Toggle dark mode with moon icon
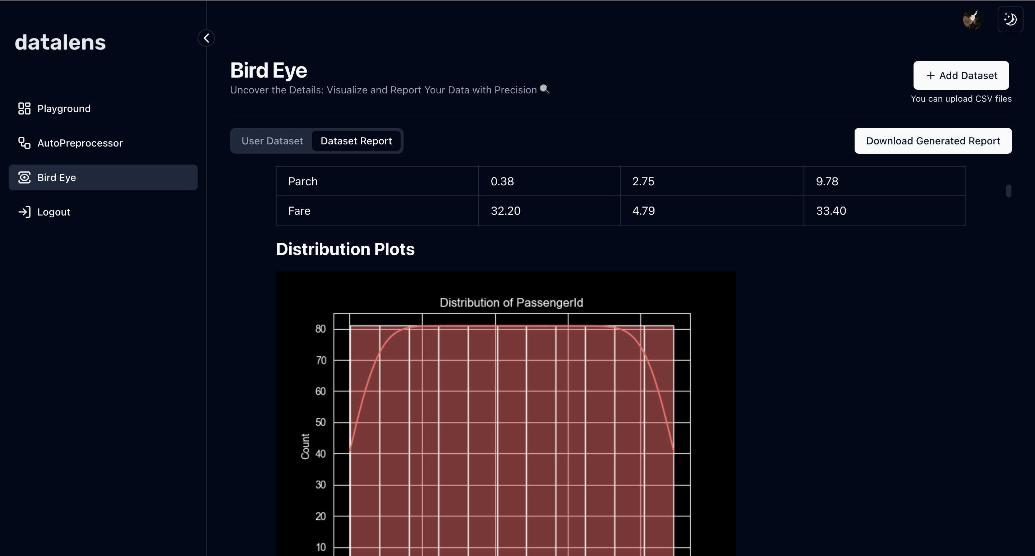1035x556 pixels. (x=1010, y=19)
